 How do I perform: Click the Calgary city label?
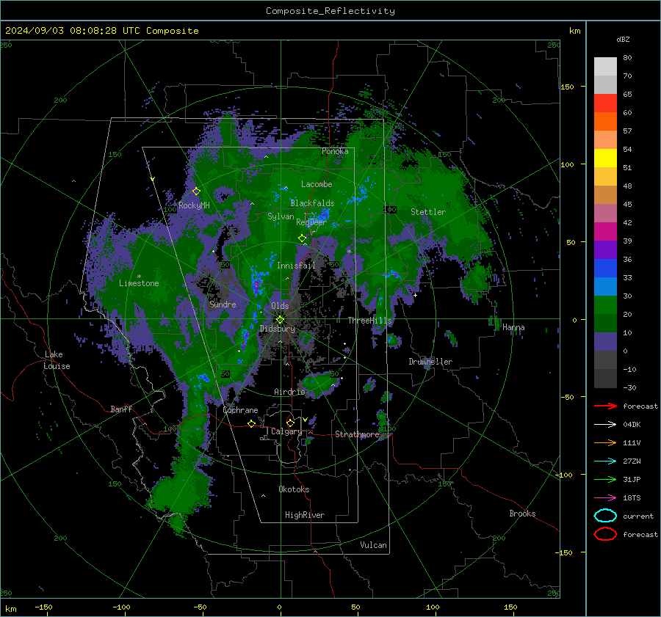286,431
